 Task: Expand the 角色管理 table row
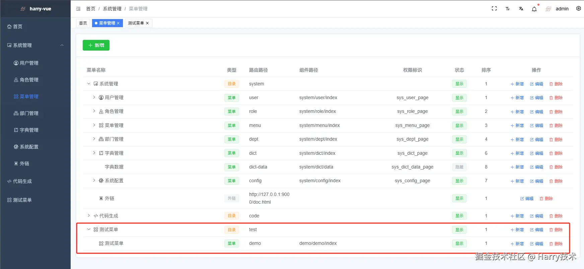pos(94,111)
